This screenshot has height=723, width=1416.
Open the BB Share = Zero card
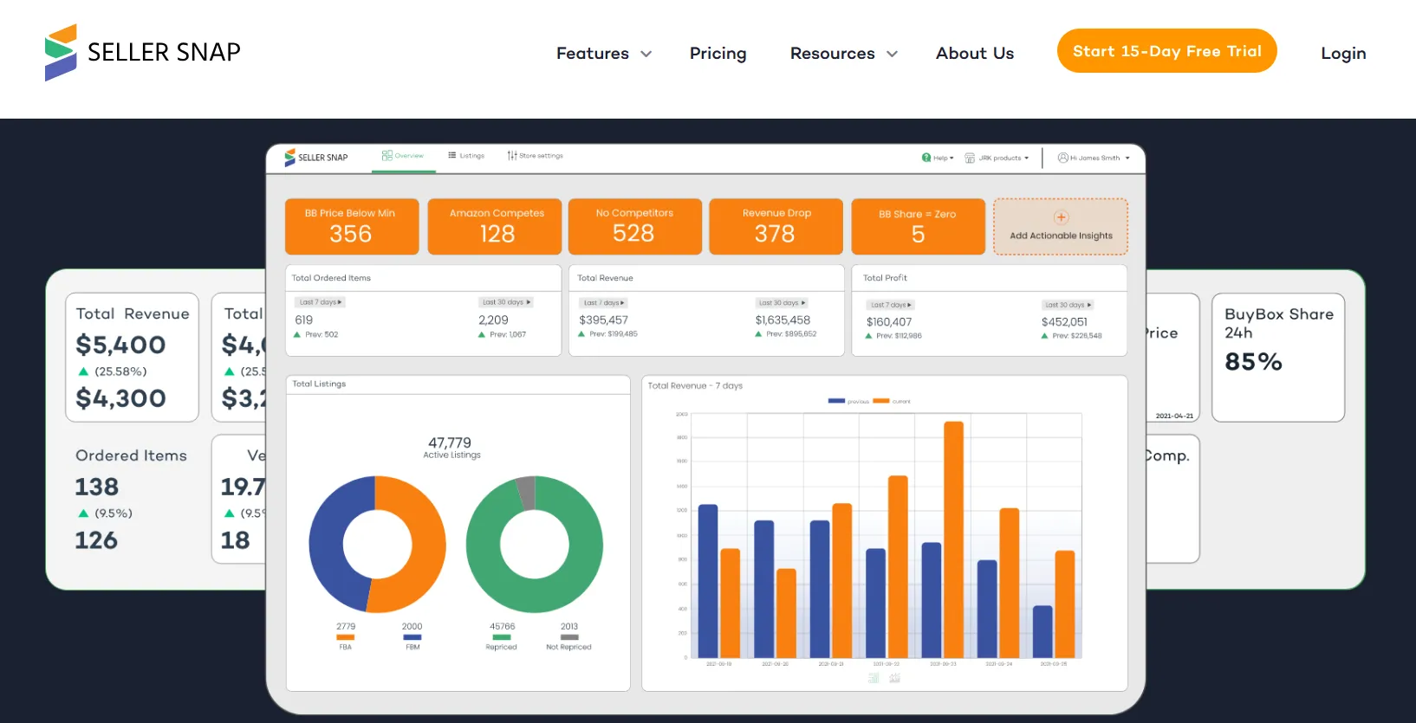pyautogui.click(x=919, y=226)
